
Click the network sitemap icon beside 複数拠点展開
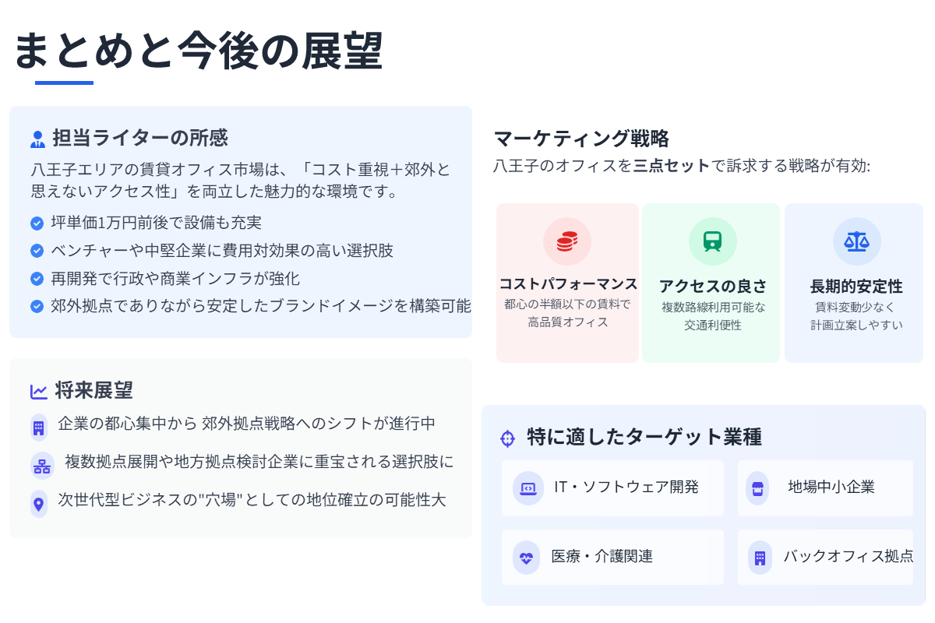point(41,466)
